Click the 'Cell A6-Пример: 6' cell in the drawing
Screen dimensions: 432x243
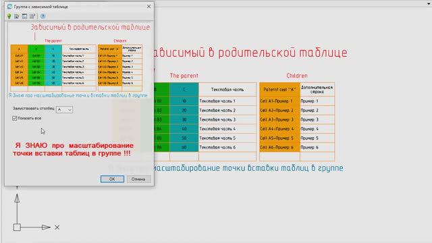pos(279,147)
